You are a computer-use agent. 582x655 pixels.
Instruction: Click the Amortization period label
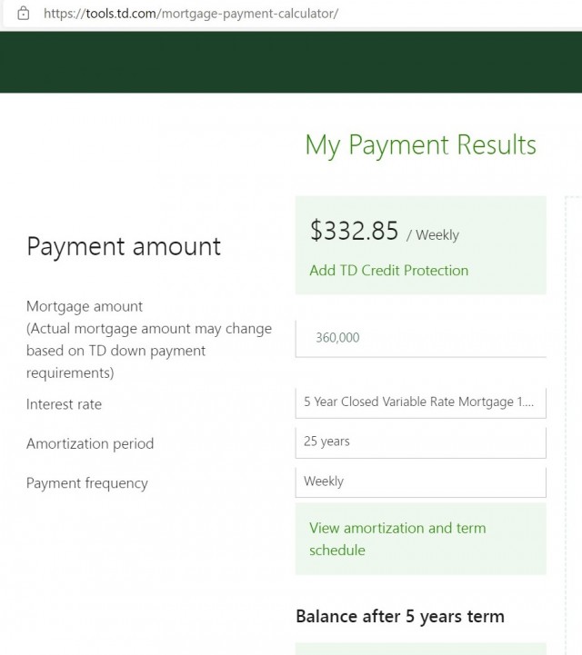point(90,444)
